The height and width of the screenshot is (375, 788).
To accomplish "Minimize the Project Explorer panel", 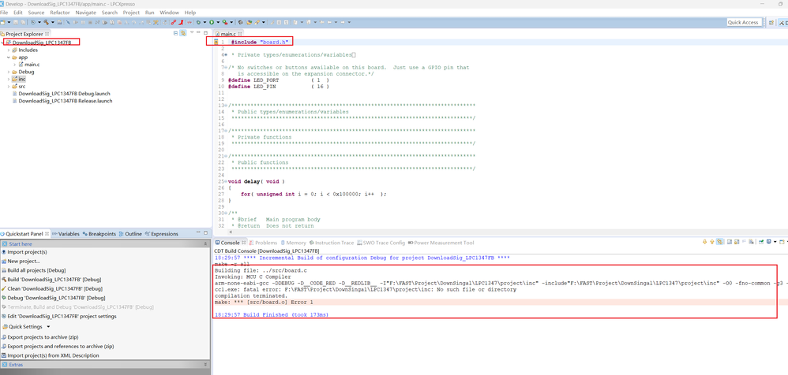I will [199, 32].
